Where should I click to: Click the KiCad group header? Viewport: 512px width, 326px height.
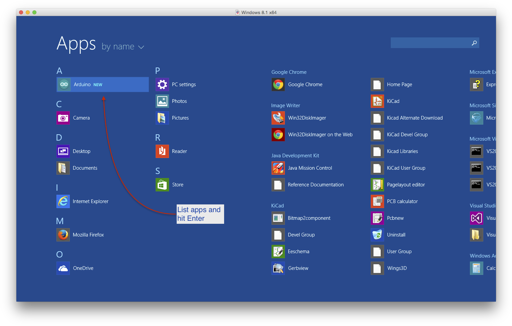(278, 206)
